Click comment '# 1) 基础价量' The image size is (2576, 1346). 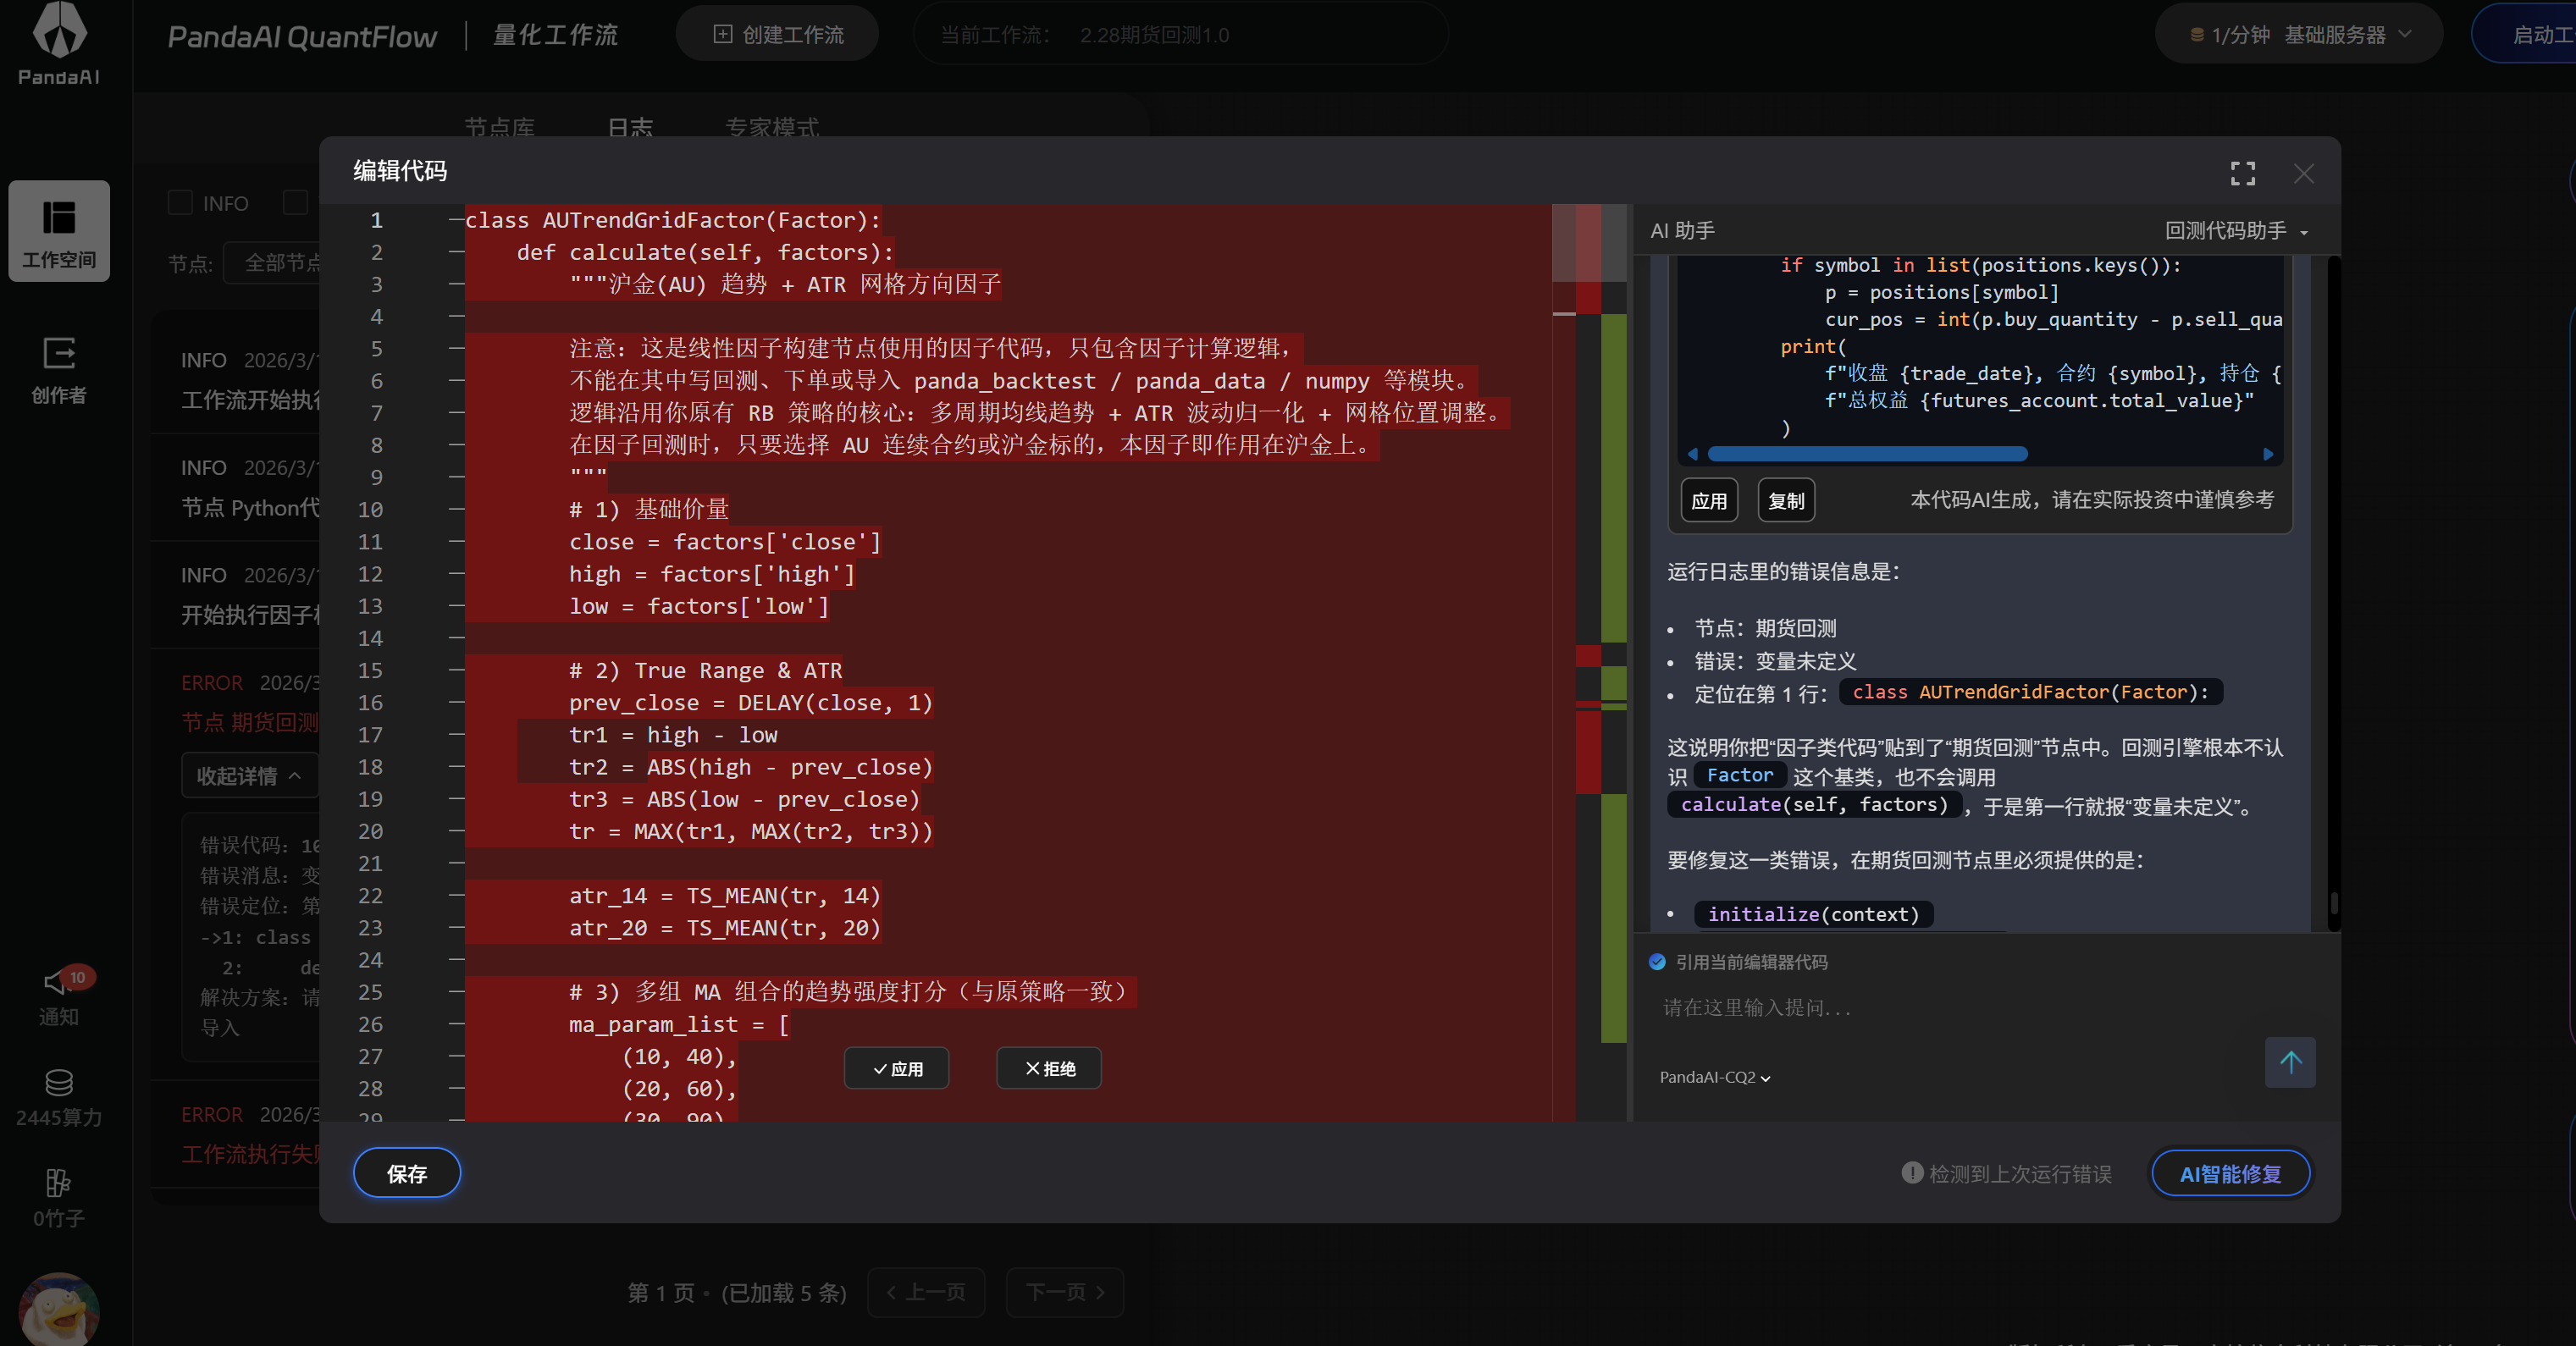click(x=649, y=509)
